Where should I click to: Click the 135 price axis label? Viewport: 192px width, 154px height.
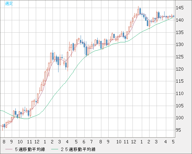click(180, 32)
